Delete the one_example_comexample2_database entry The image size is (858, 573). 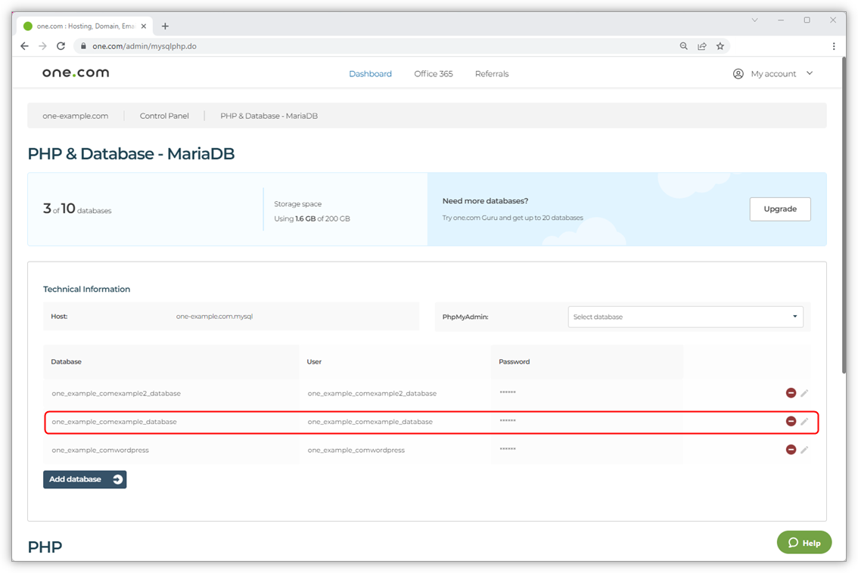(791, 393)
